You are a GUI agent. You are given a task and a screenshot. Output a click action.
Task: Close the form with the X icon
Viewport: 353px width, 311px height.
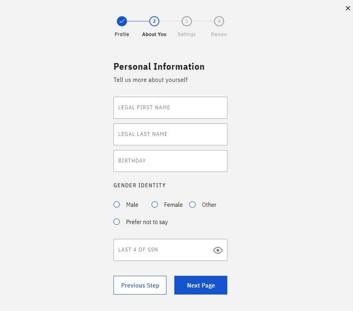tap(348, 8)
